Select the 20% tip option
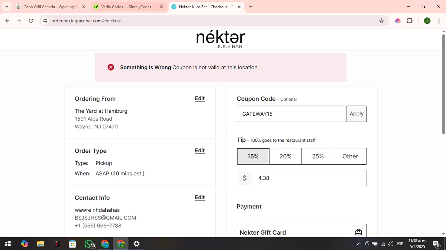Image resolution: width=446 pixels, height=250 pixels. coord(285,156)
